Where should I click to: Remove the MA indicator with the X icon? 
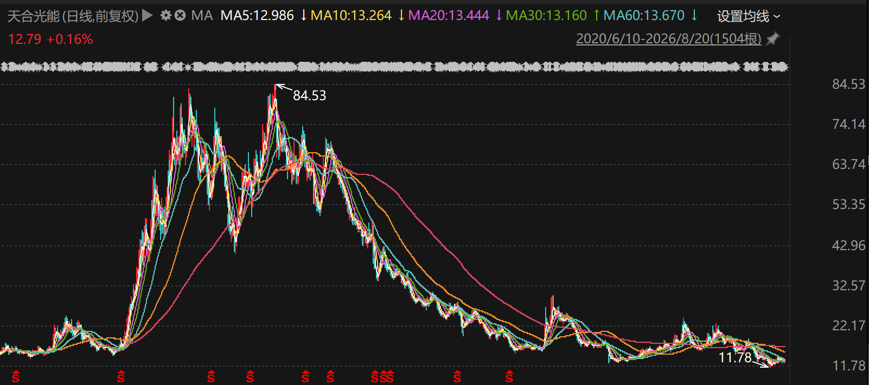(x=180, y=16)
